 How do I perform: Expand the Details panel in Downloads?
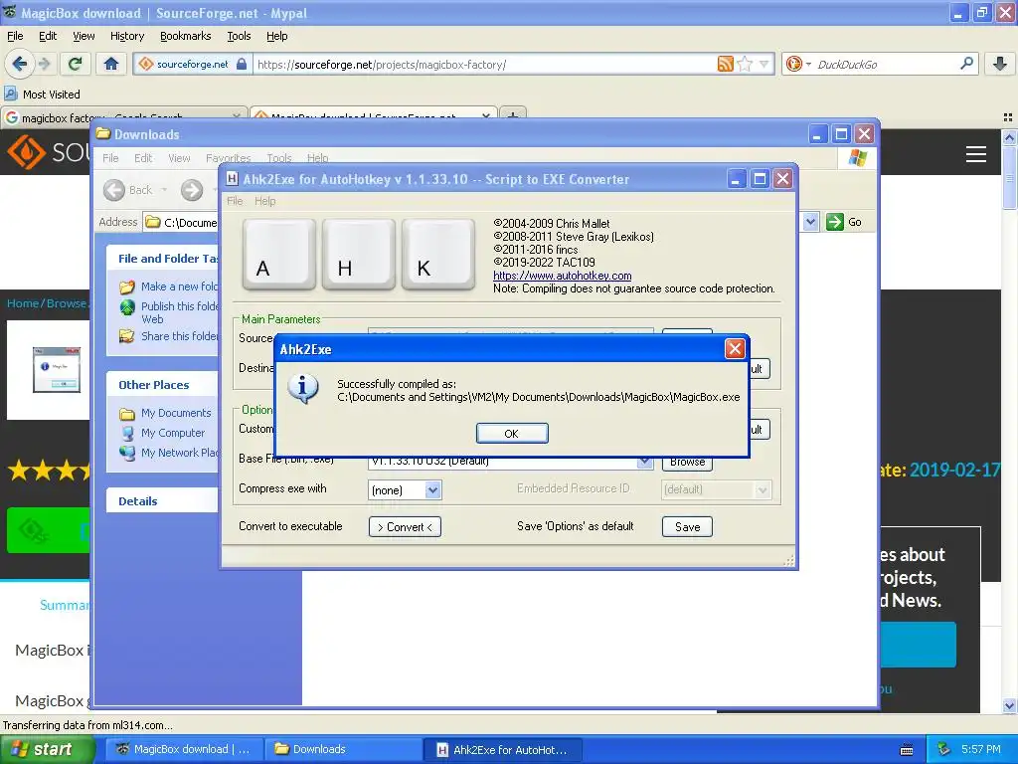pyautogui.click(x=162, y=501)
